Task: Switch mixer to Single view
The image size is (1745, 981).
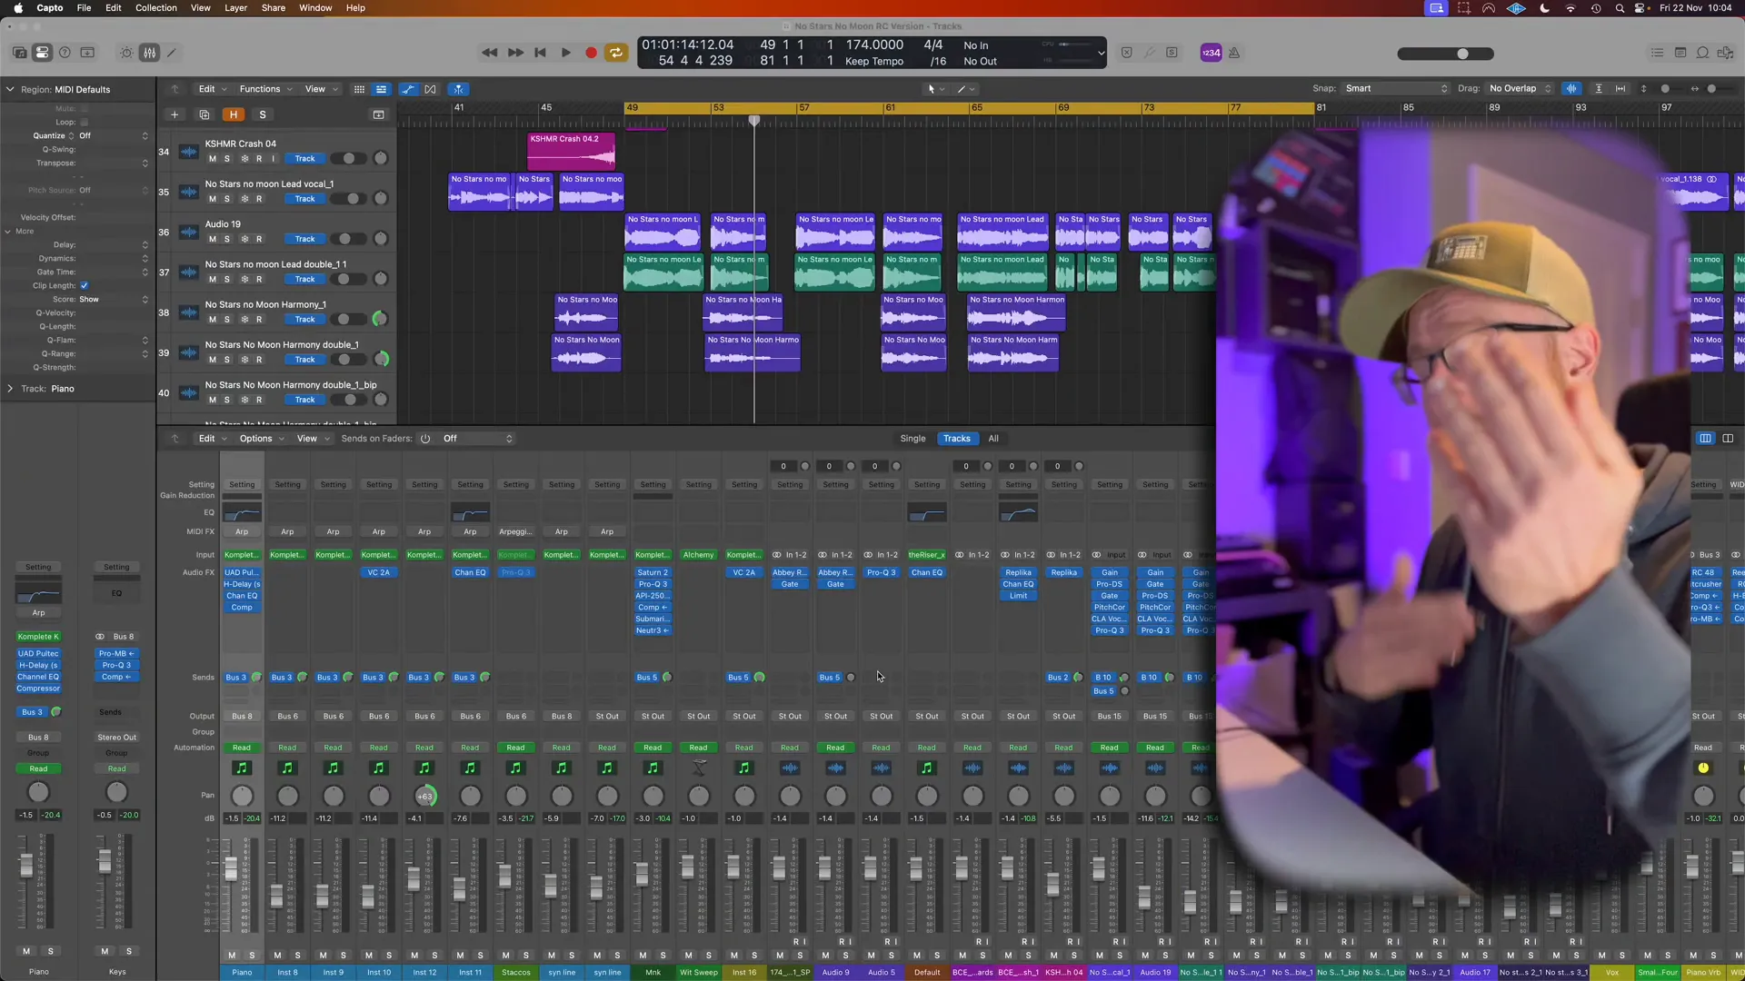Action: click(912, 439)
